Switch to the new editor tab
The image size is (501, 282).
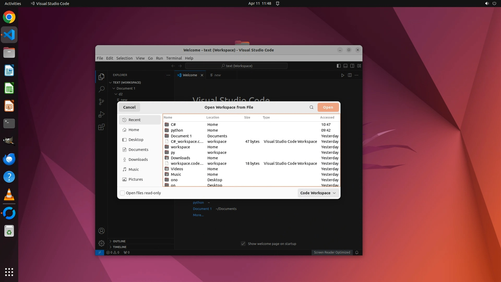[217, 75]
